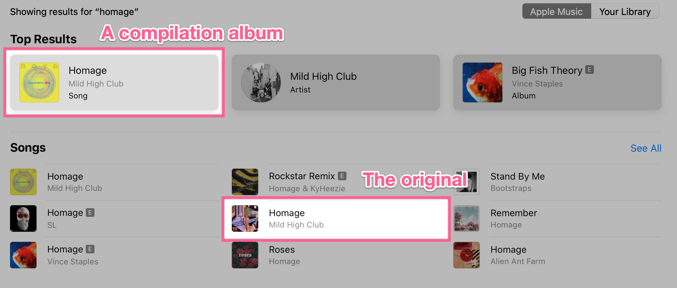The width and height of the screenshot is (677, 288).
Task: Select Roses by Homage song
Action: [x=336, y=255]
